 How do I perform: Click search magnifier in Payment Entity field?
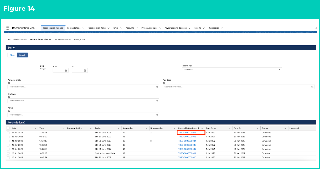157,87
